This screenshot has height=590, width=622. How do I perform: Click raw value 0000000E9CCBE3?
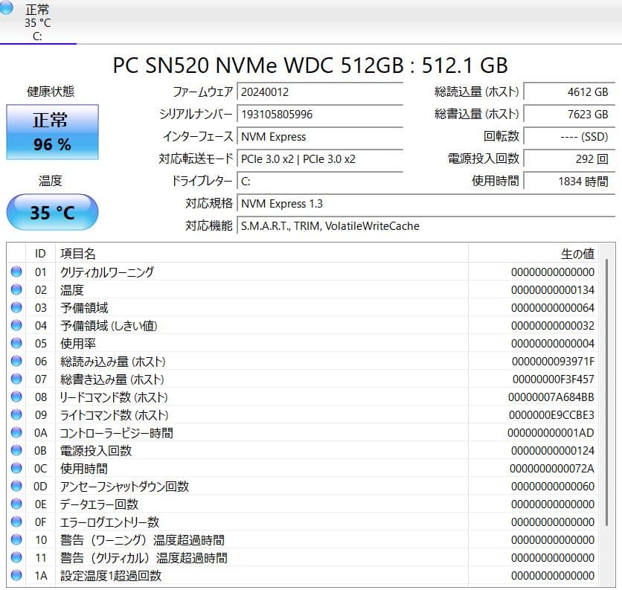click(x=552, y=415)
